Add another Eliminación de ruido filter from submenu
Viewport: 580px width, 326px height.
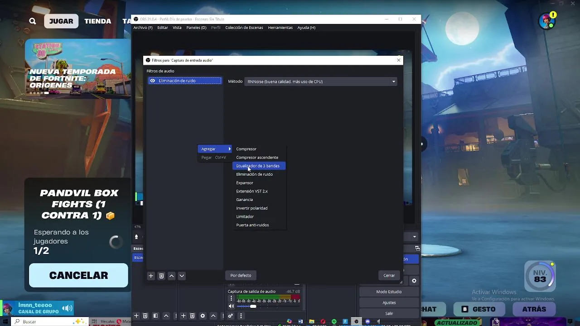259,174
